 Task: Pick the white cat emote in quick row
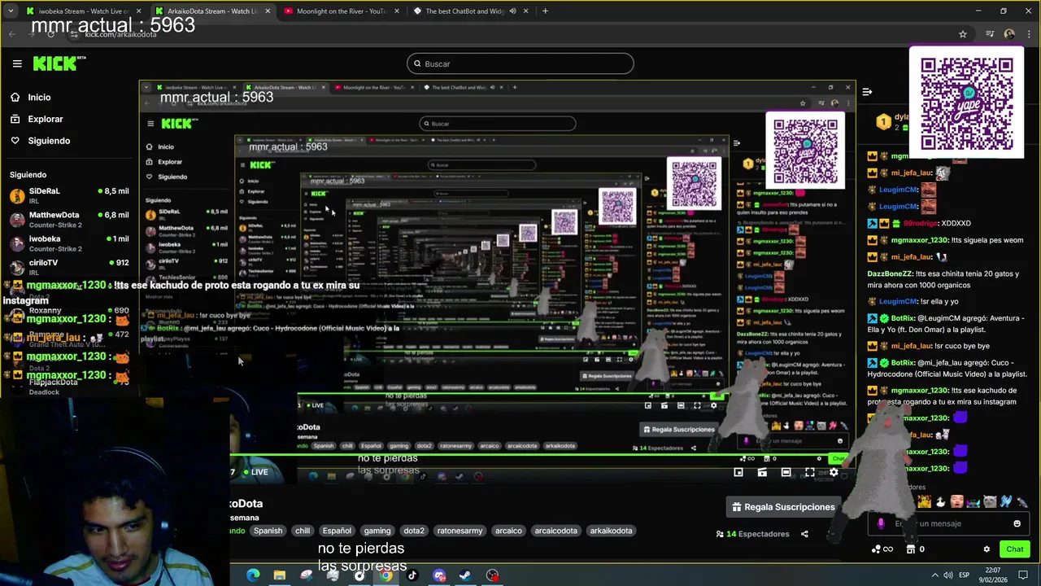[990, 501]
